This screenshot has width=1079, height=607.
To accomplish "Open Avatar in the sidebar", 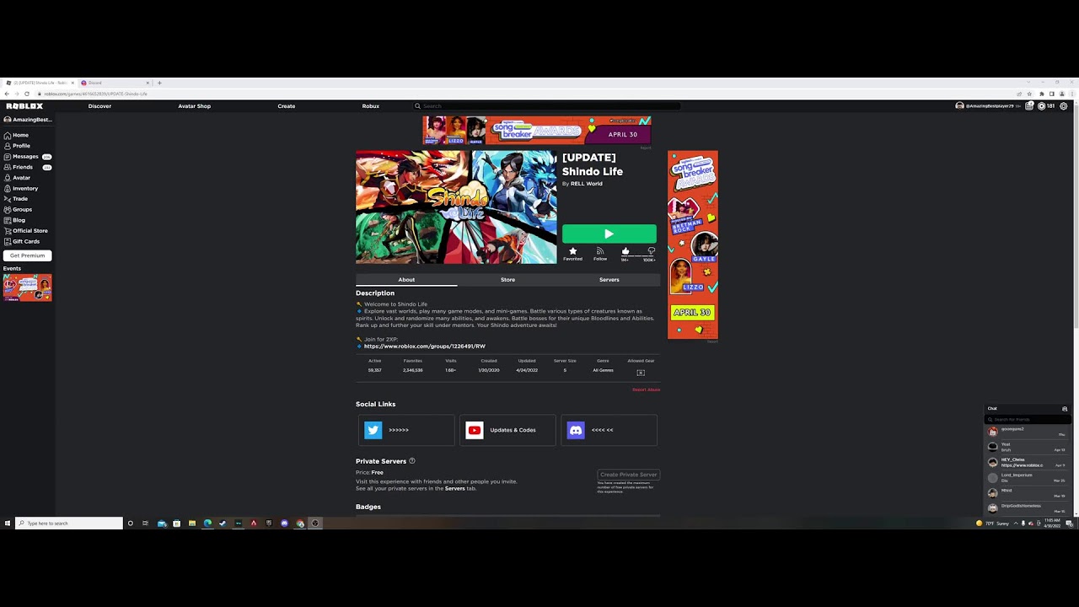I will coord(18,178).
